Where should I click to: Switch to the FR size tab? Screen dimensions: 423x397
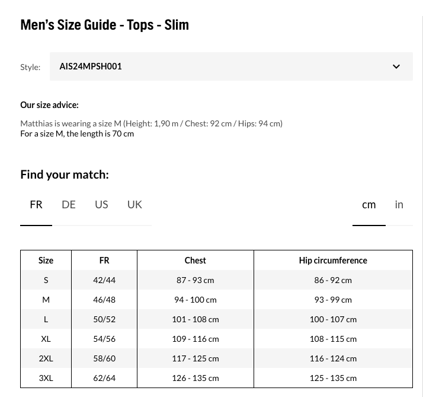pos(36,205)
